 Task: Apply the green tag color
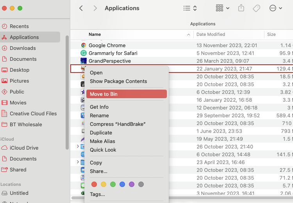tap(113, 184)
